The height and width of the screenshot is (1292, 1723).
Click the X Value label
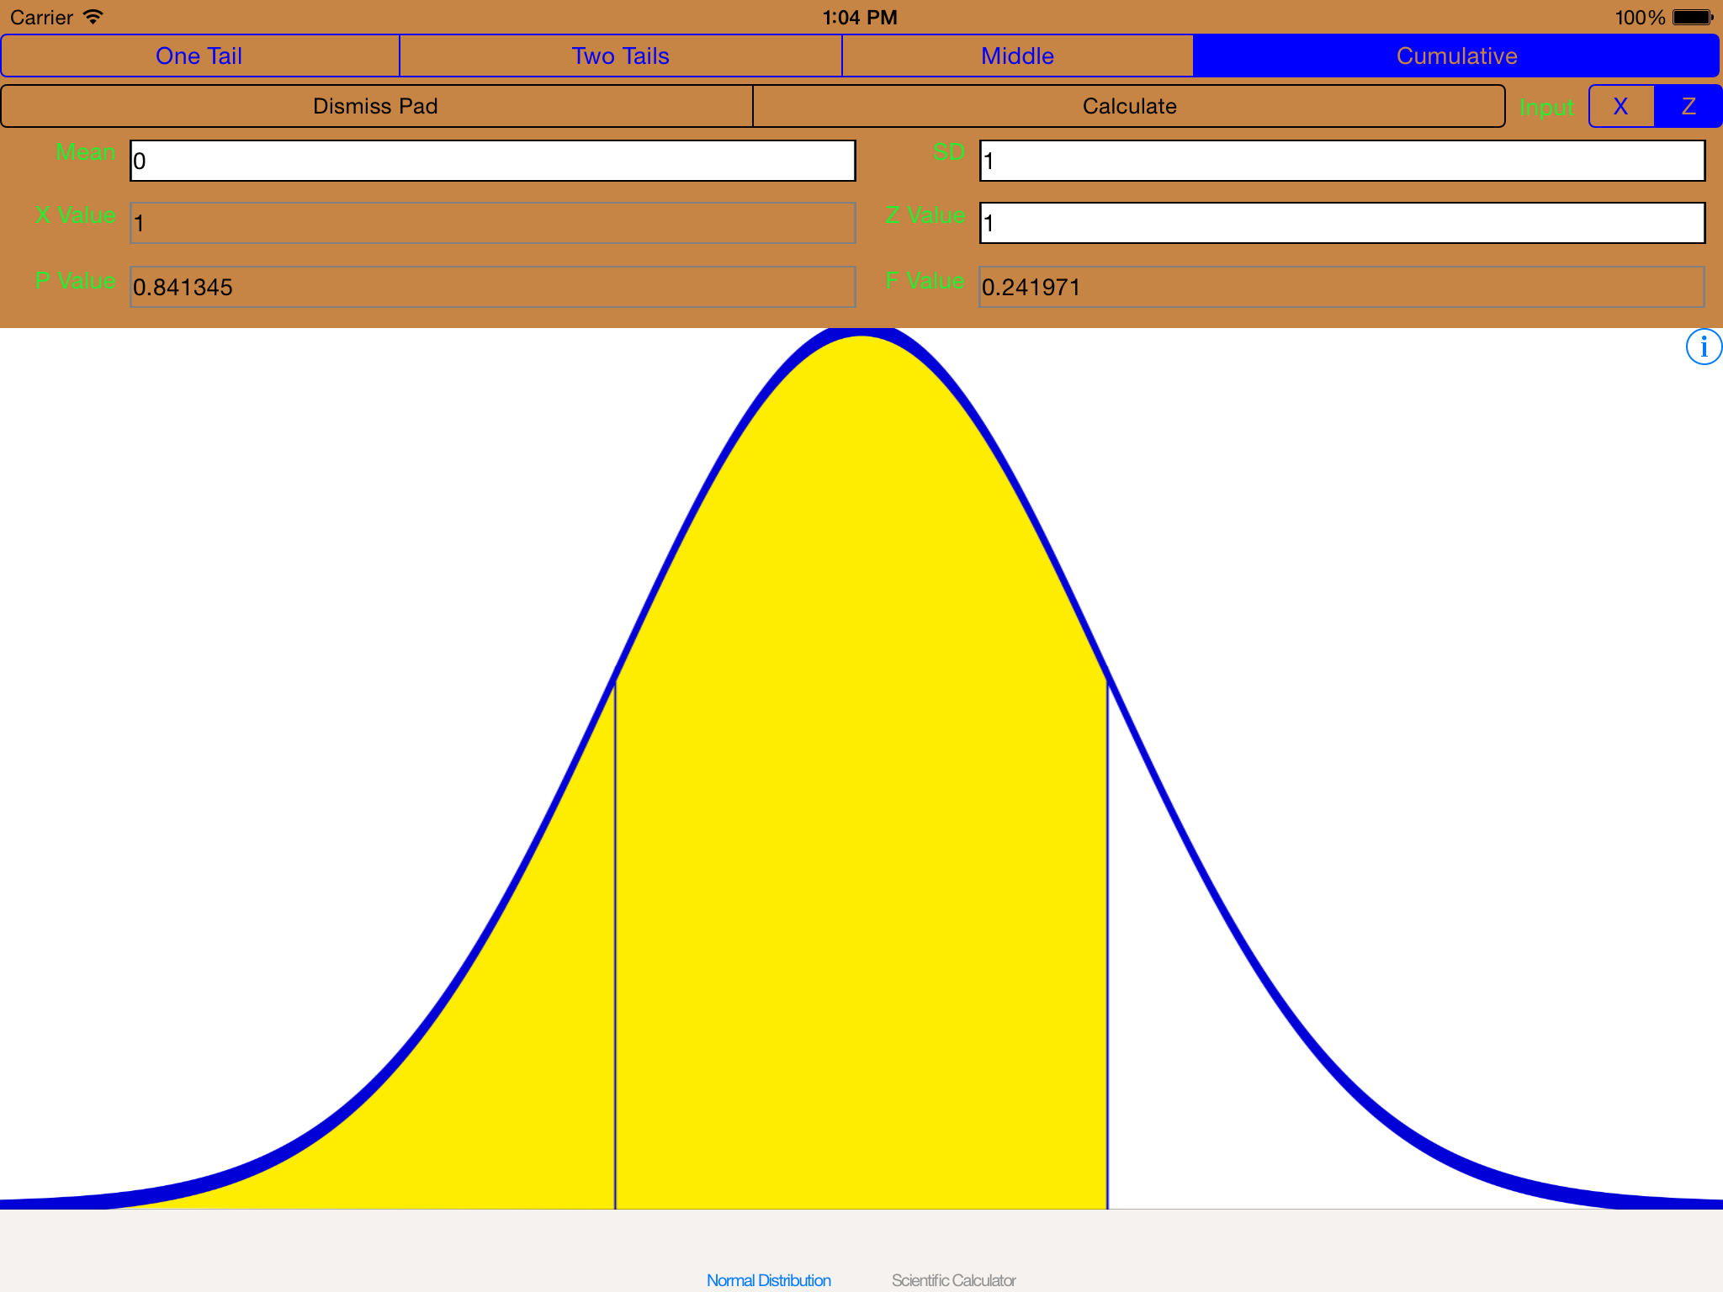pos(76,215)
